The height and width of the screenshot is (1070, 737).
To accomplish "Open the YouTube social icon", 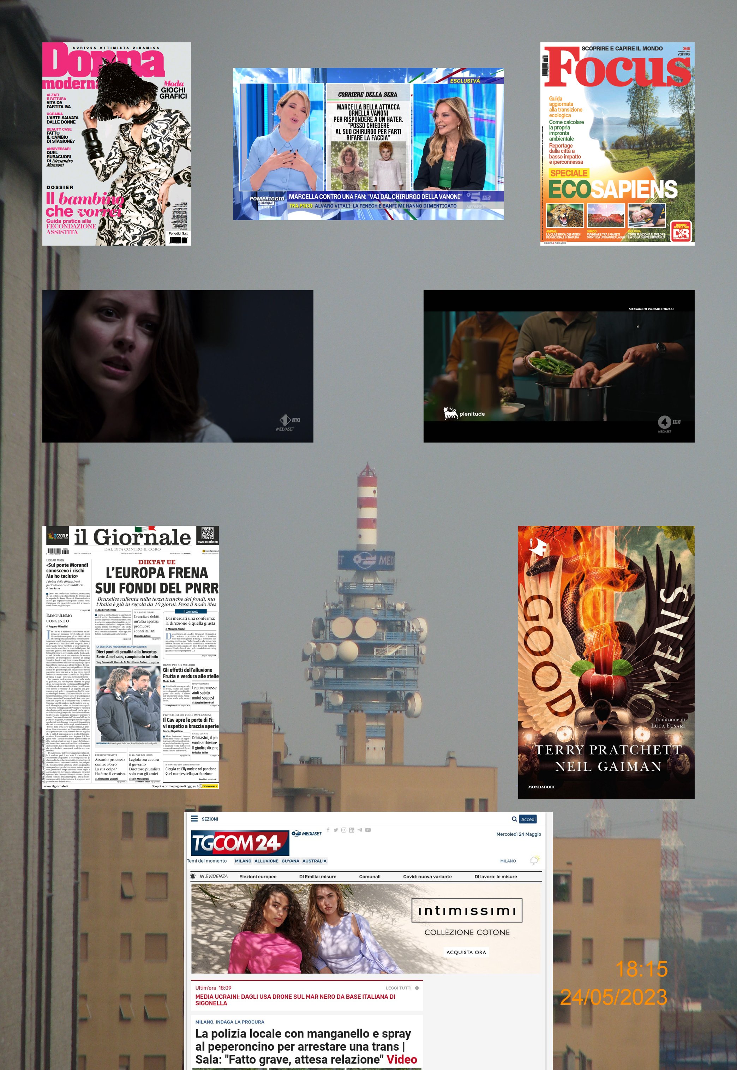I will click(368, 830).
